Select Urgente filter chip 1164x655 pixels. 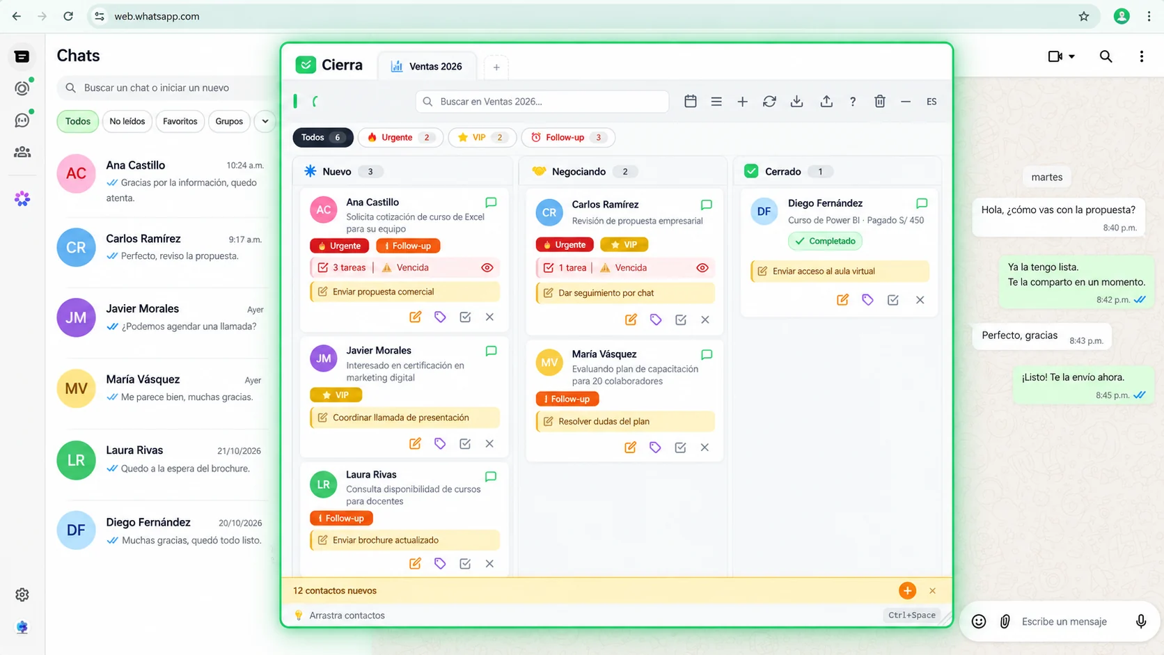pyautogui.click(x=400, y=137)
